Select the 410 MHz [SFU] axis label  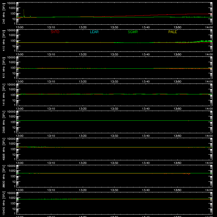[x=4, y=40]
